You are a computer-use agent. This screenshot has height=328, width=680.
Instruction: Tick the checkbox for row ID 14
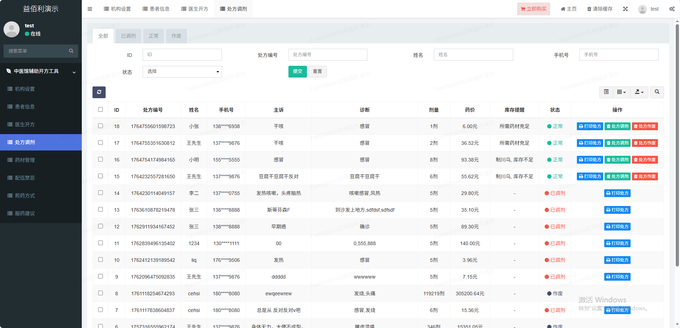[x=100, y=193]
